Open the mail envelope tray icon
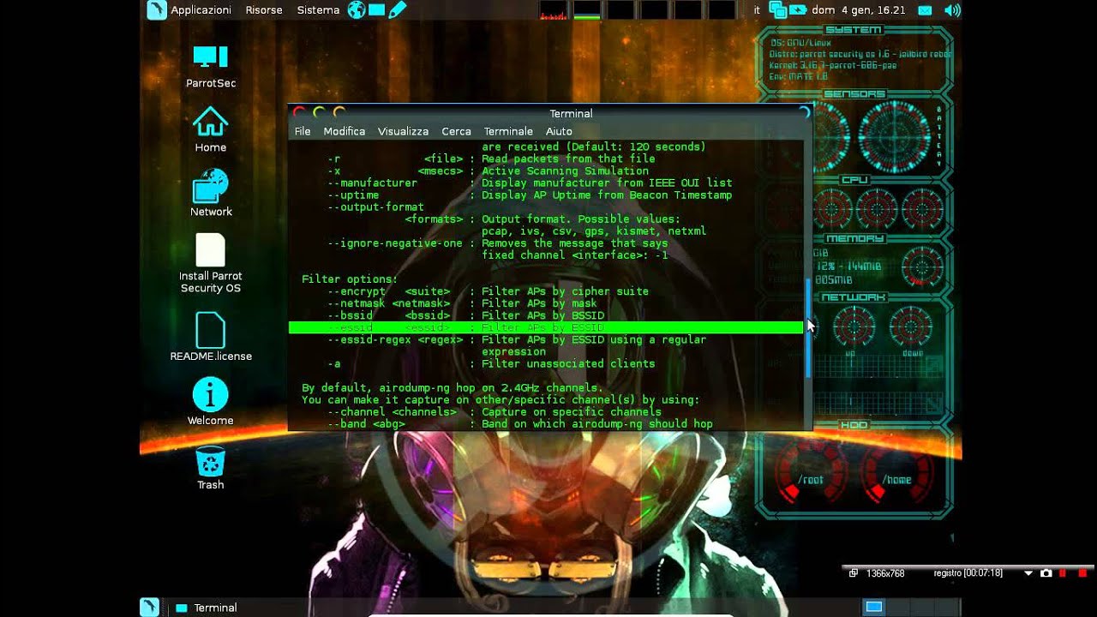Screen dimensions: 1097x617 (925, 10)
